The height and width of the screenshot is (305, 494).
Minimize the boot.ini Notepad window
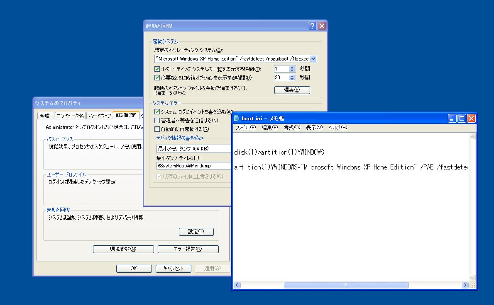coord(452,118)
